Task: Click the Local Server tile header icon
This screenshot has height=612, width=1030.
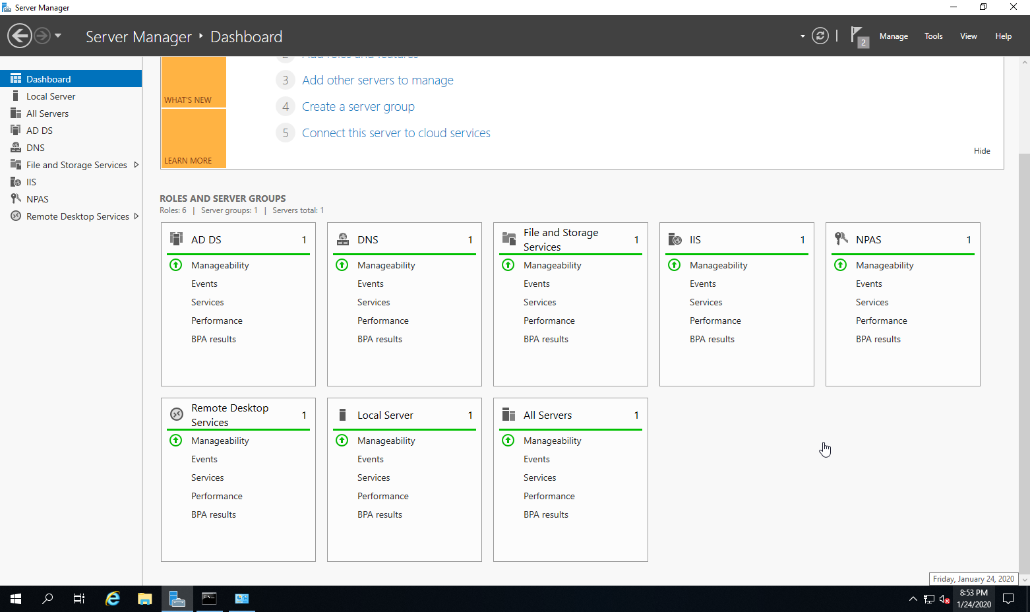Action: point(342,414)
